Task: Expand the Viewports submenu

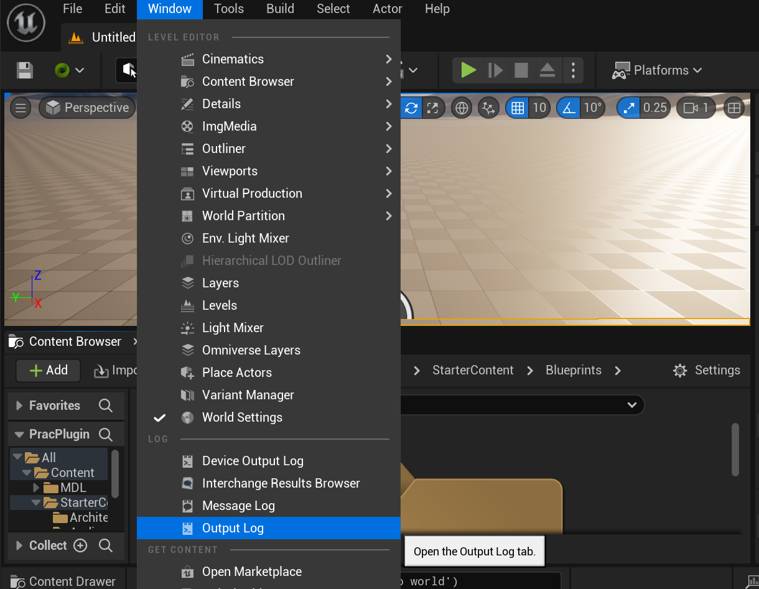Action: (269, 171)
